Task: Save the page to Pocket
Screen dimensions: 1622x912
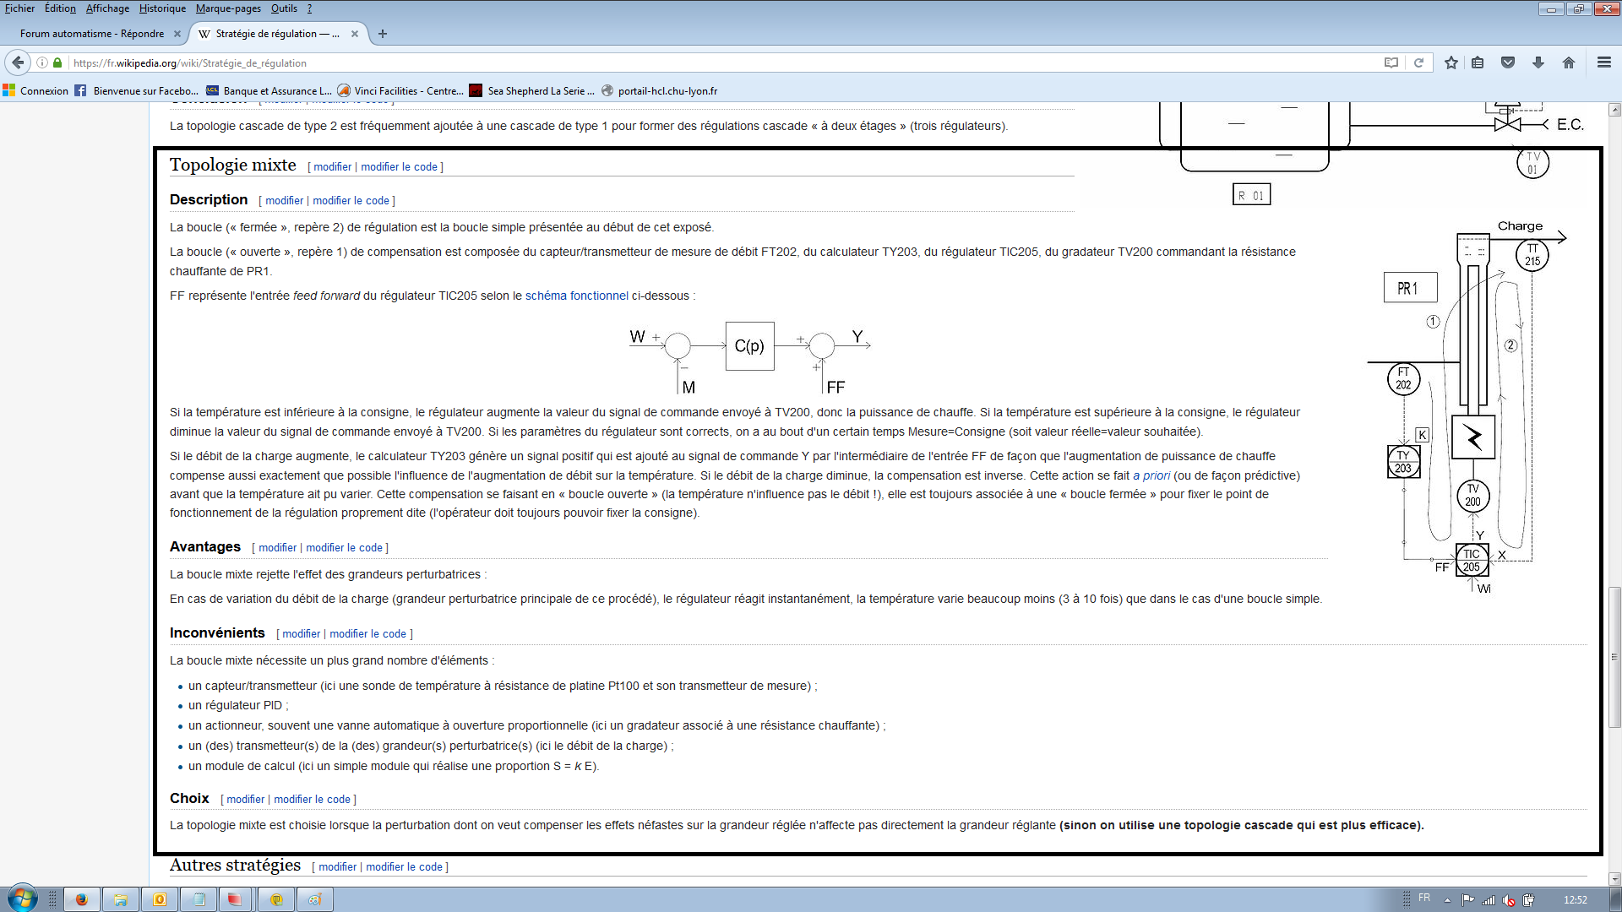Action: (x=1508, y=62)
